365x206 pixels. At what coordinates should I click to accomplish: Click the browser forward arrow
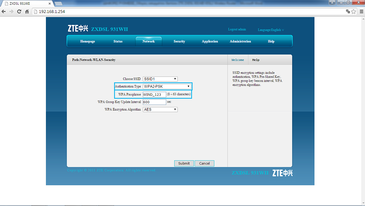(x=11, y=11)
